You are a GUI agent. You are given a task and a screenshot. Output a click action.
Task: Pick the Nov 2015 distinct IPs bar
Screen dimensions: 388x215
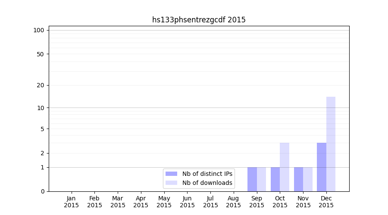298,179
